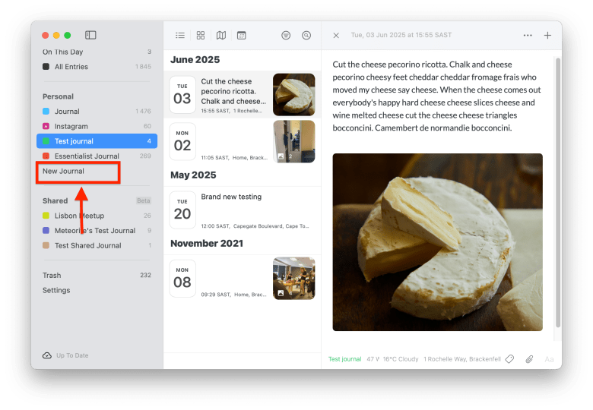Select On This Day in sidebar
Screen dimensions: 593x410
(x=97, y=52)
